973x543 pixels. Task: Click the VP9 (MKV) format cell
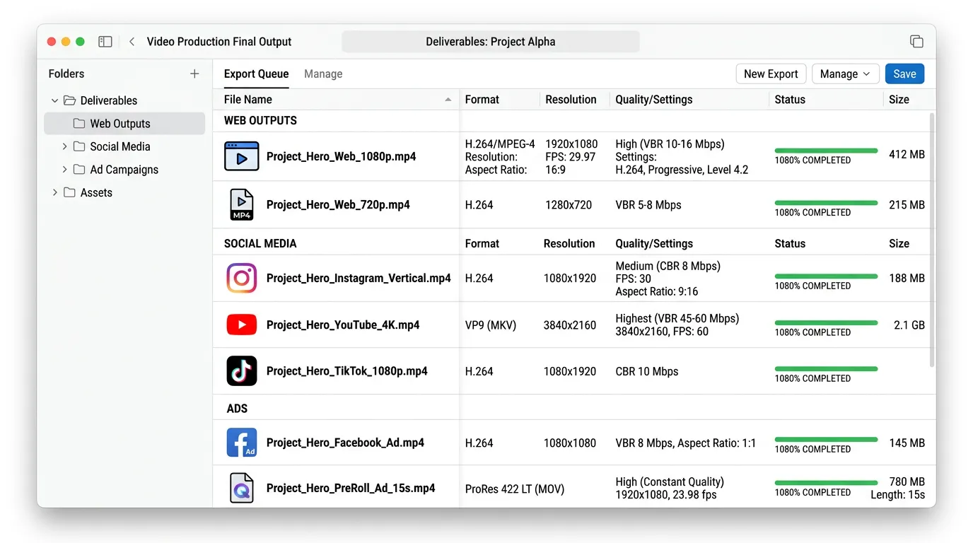tap(491, 325)
